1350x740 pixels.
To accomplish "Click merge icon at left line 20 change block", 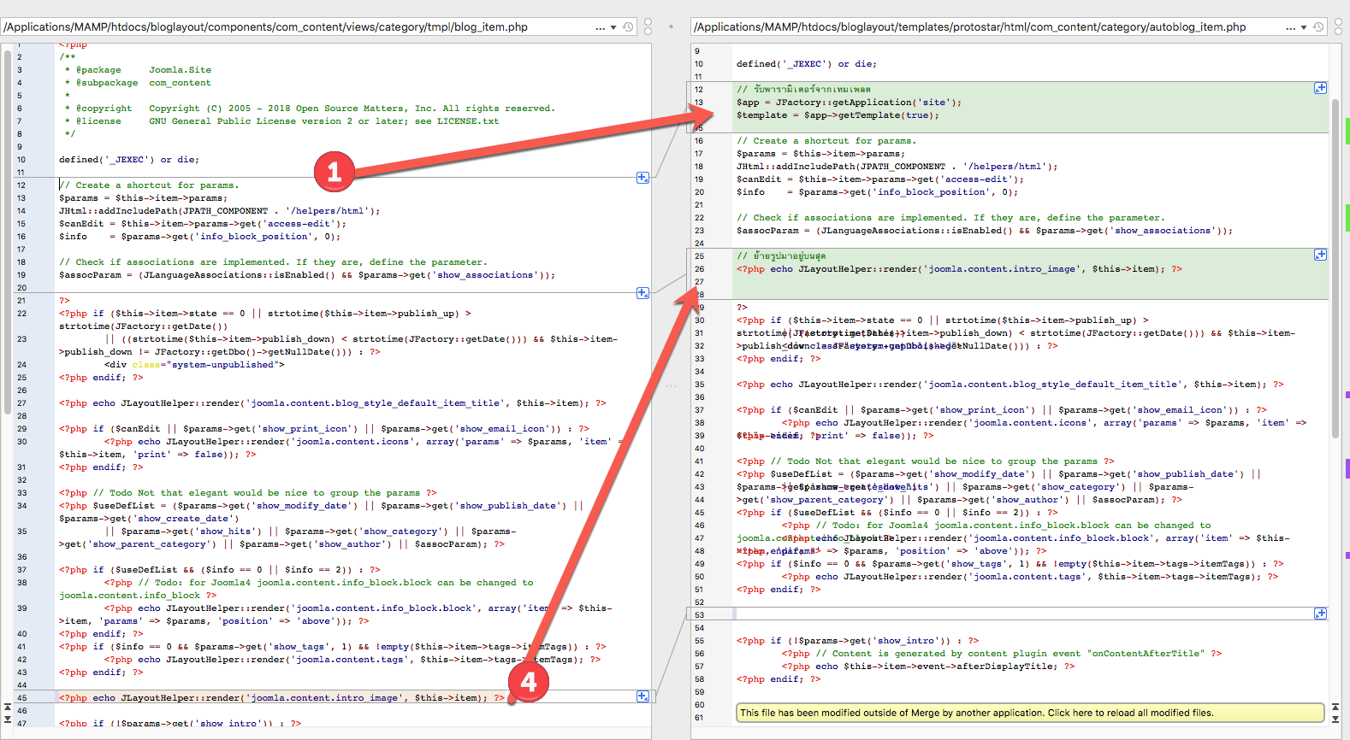I will (x=643, y=293).
